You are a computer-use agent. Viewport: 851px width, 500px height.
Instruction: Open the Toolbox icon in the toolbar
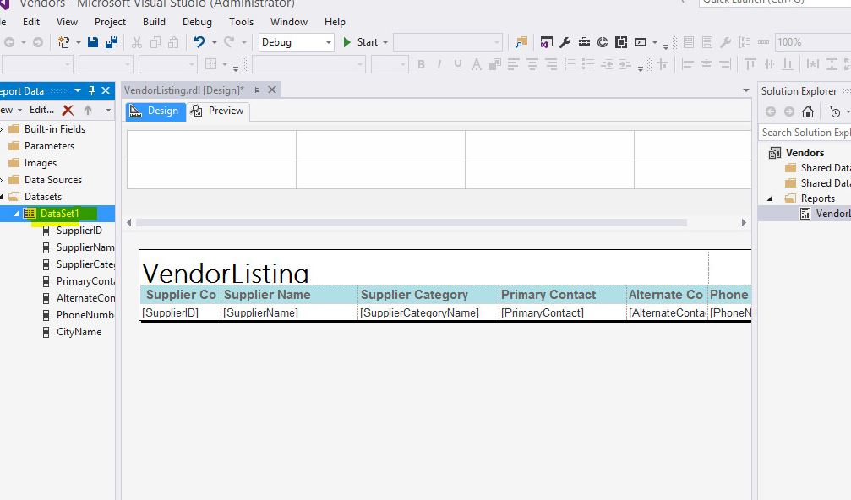tap(584, 42)
